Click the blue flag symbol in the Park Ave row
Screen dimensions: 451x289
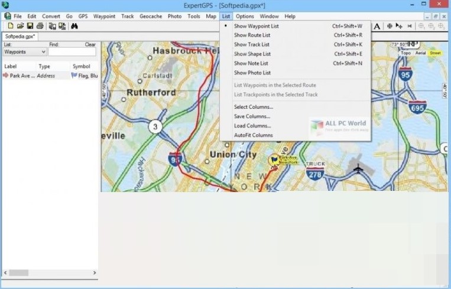74,75
